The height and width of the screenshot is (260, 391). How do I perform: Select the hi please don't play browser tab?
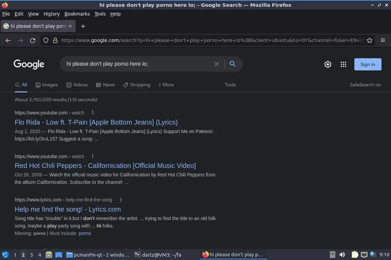click(x=38, y=26)
